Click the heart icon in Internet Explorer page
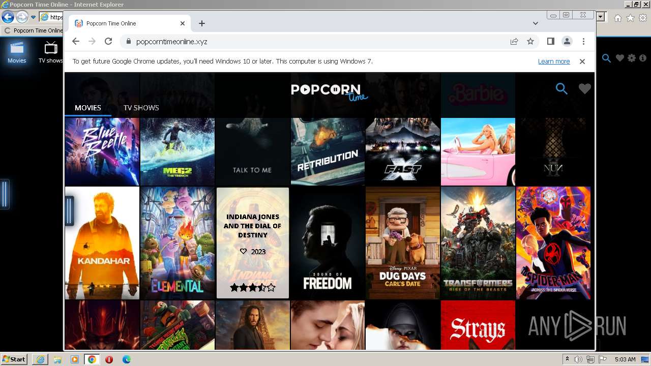This screenshot has width=651, height=366. [619, 58]
